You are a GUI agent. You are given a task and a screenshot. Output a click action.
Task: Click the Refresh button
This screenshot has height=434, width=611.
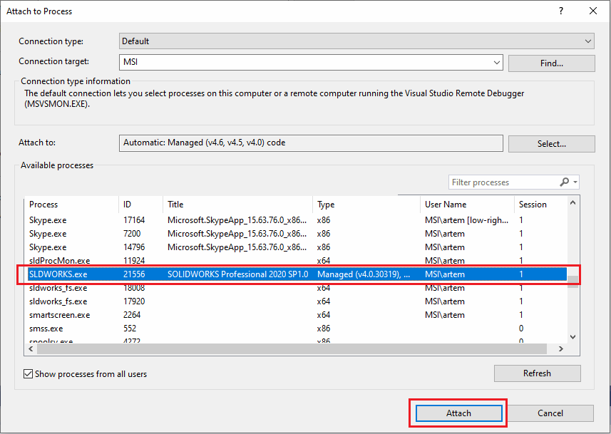click(x=537, y=373)
